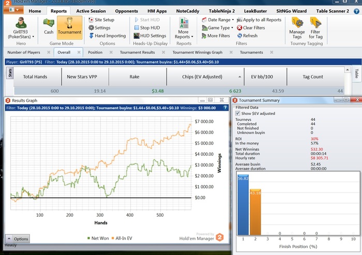Viewport: 362px width, 255px height.
Task: Open More Filters option
Action: 216,36
